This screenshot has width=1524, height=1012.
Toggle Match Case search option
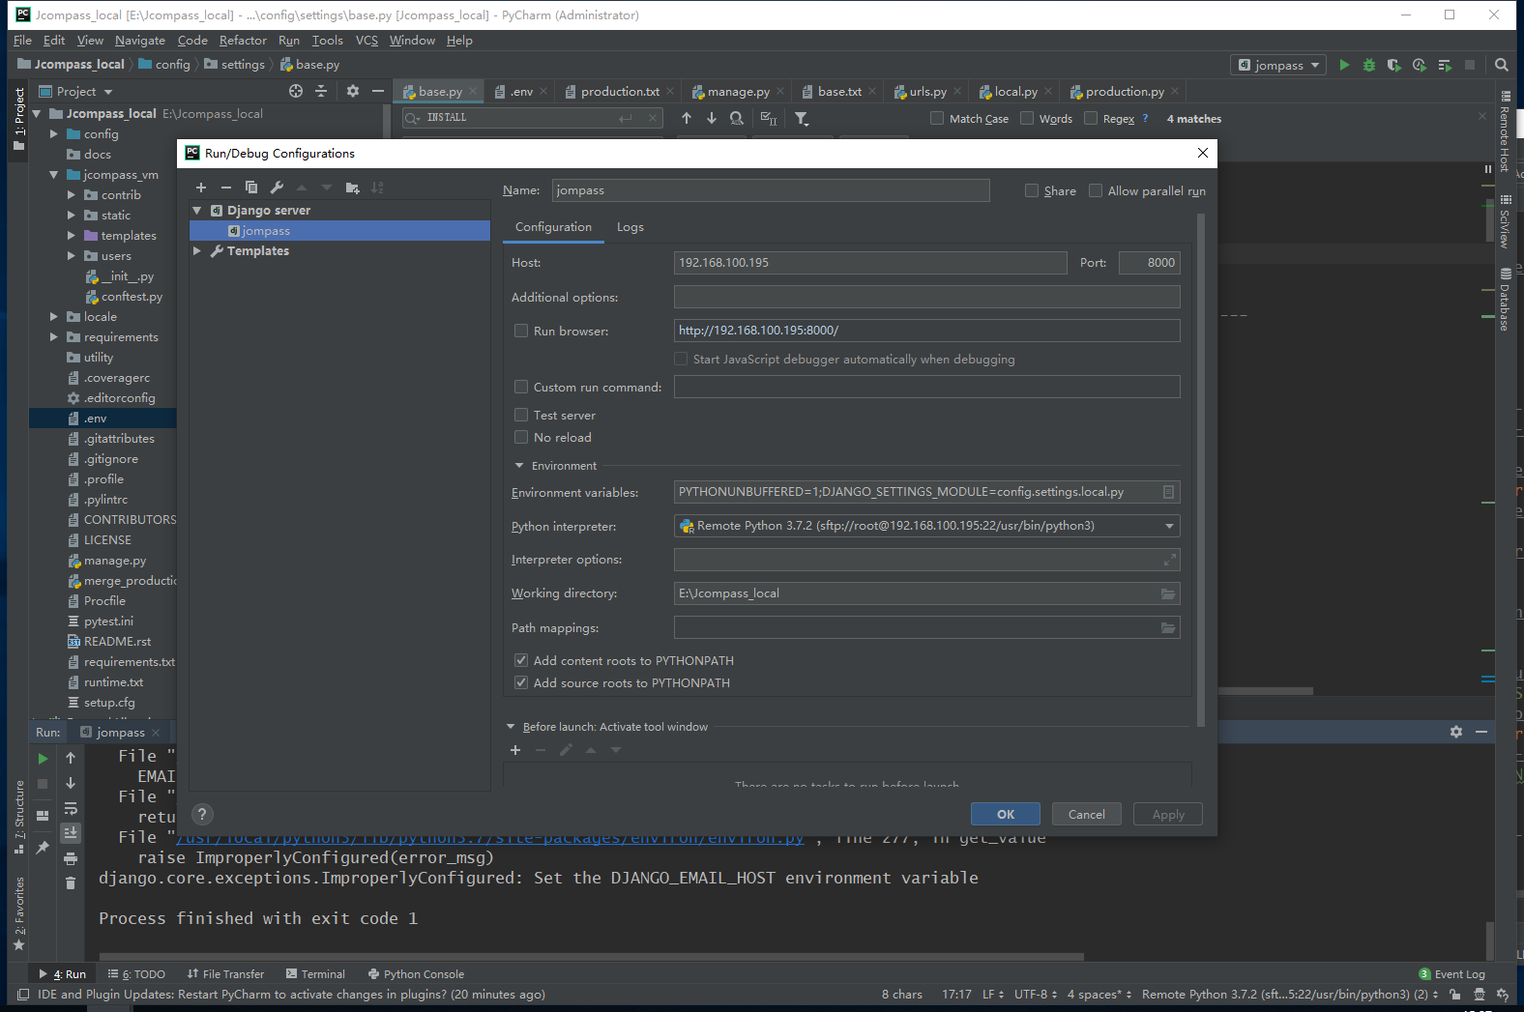tap(937, 118)
